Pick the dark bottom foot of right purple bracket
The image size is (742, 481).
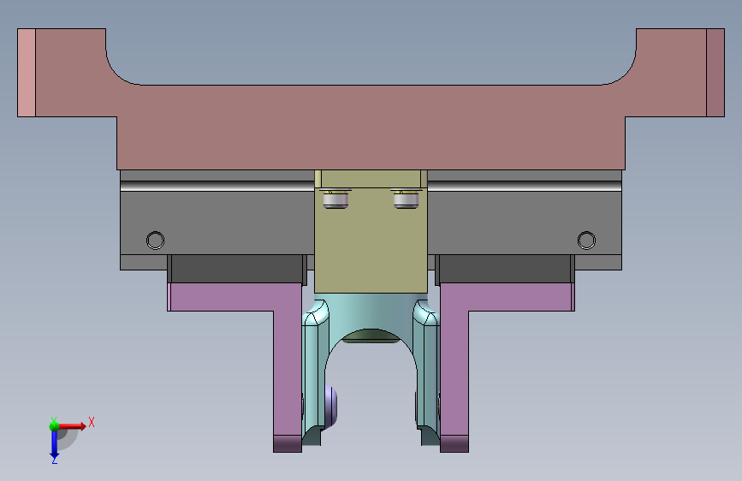point(454,443)
